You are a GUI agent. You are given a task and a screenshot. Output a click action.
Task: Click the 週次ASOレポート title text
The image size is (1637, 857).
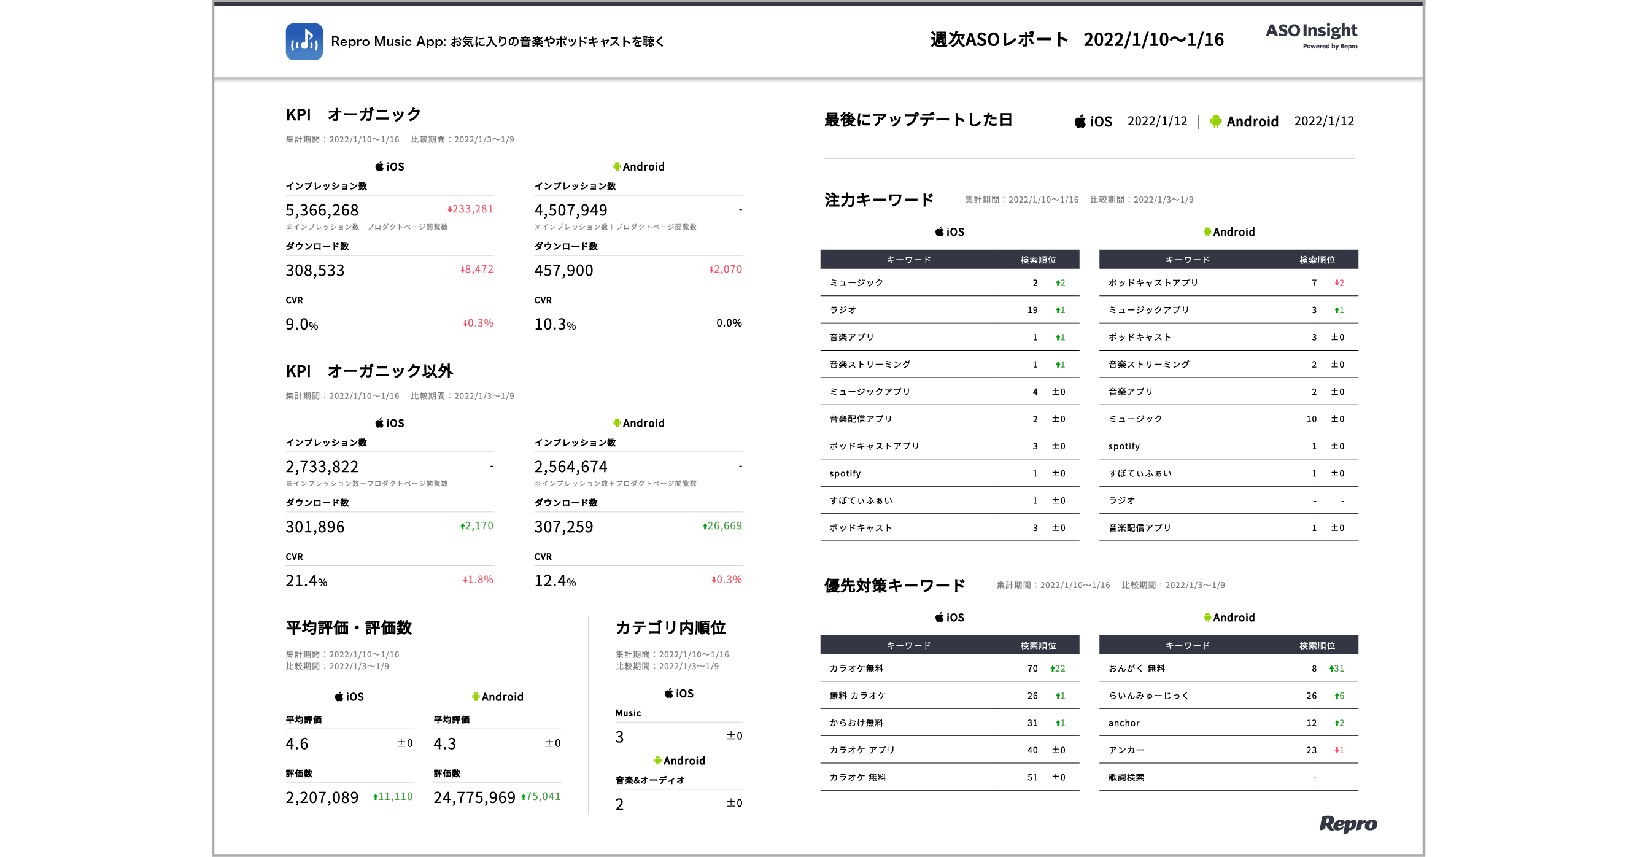(x=999, y=40)
